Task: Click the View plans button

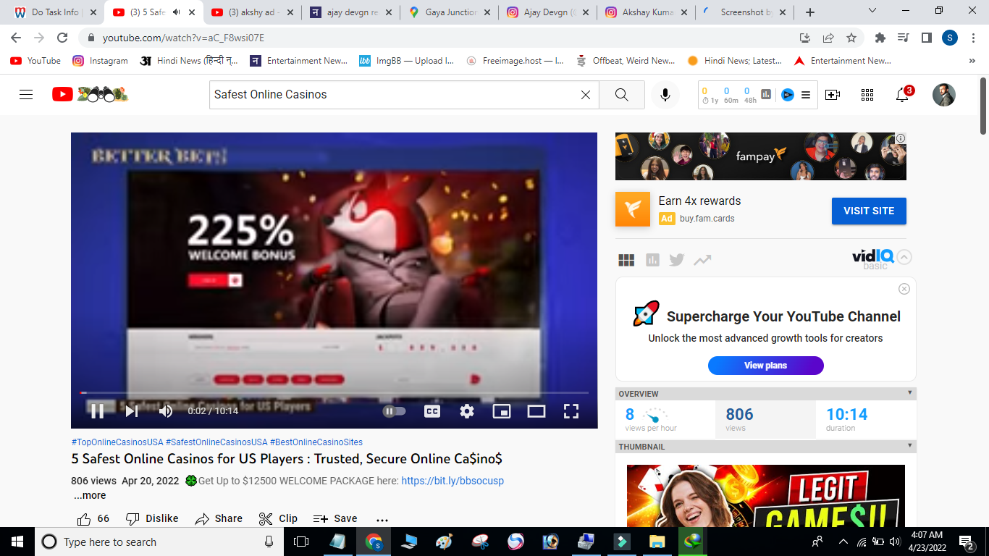Action: pyautogui.click(x=766, y=366)
